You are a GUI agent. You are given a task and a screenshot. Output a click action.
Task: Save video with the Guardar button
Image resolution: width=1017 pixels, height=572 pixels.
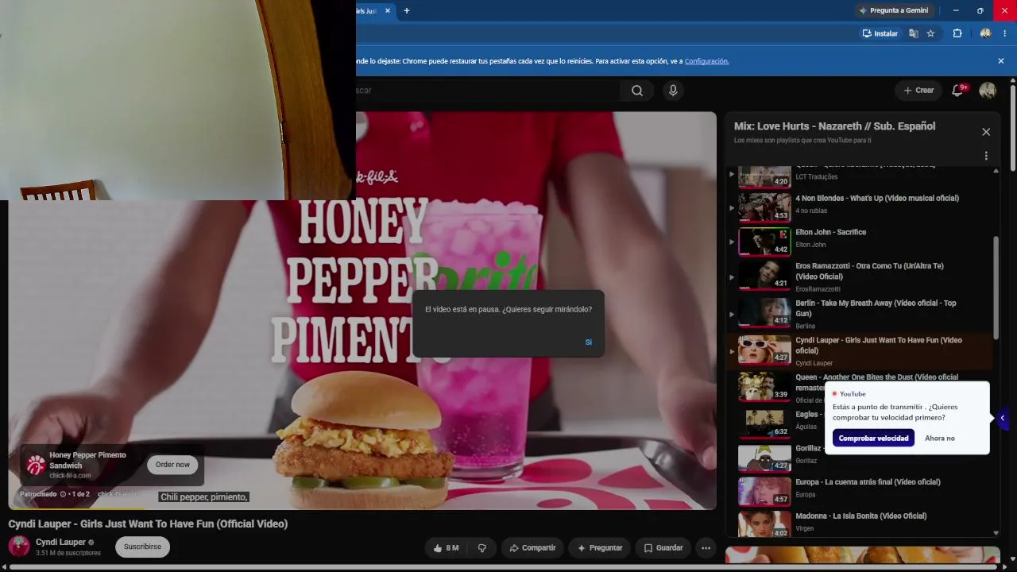tap(663, 548)
